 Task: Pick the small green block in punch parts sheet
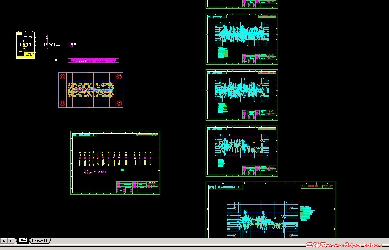[x=122, y=170]
